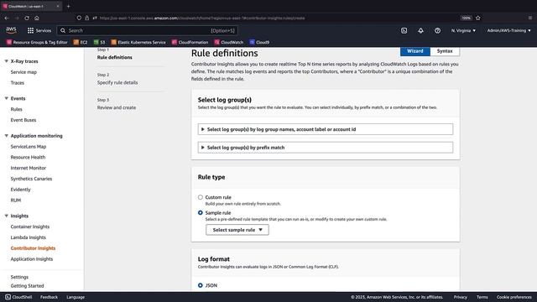Viewport: 537px width, 302px height.
Task: Click the AWS console search field
Action: pyautogui.click(x=148, y=30)
